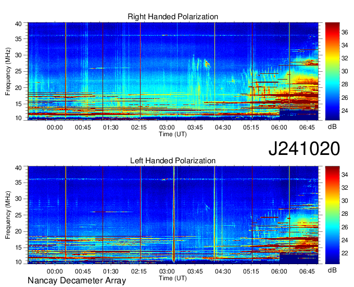Click "06:45" time tick on the right-handed plot
The image size is (354, 287).
[307, 127]
